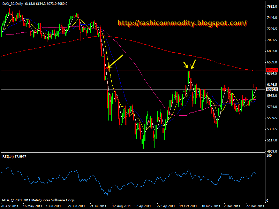Click the 10 Nov 2011 date label
279x209 pixels.
pyautogui.click(x=211, y=206)
